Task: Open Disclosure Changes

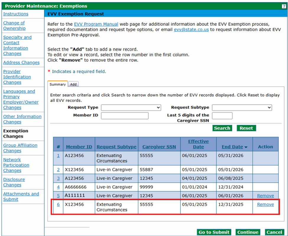Action: [14, 182]
